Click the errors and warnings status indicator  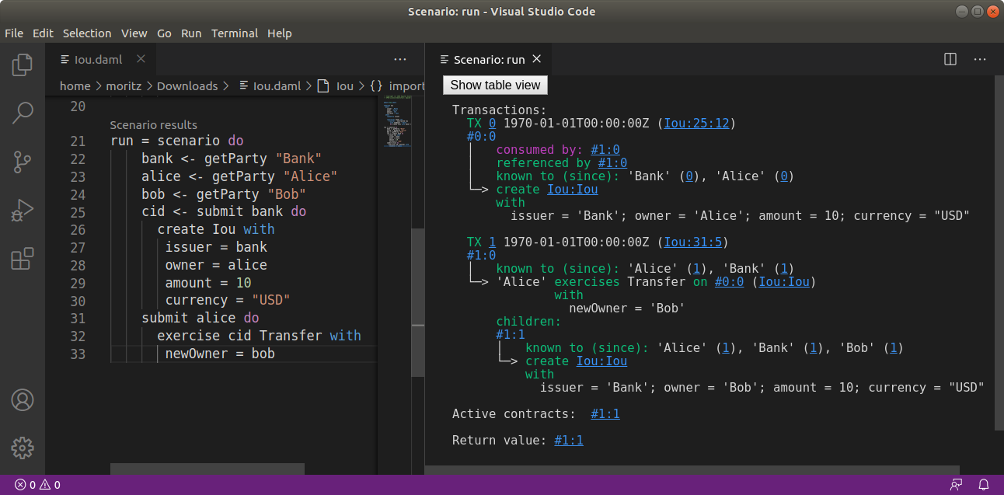[x=37, y=485]
